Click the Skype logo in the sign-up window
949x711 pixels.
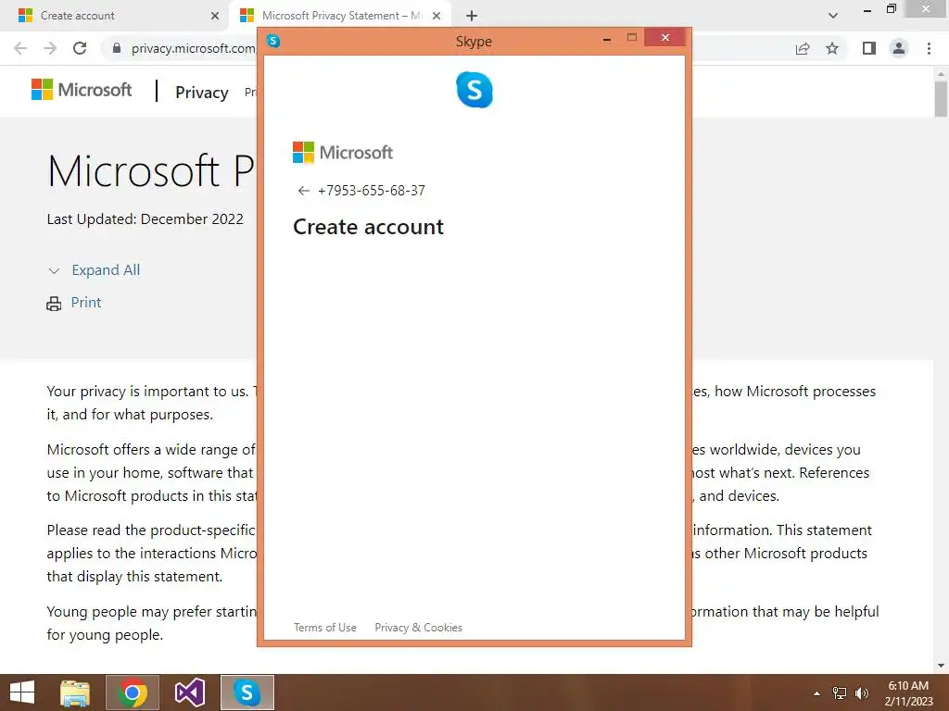(474, 90)
